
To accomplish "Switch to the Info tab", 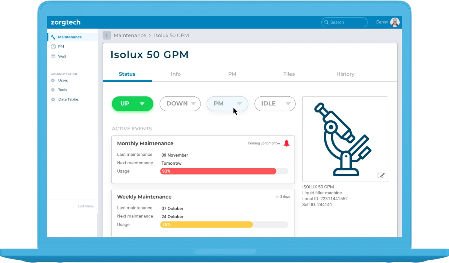I will pyautogui.click(x=176, y=74).
